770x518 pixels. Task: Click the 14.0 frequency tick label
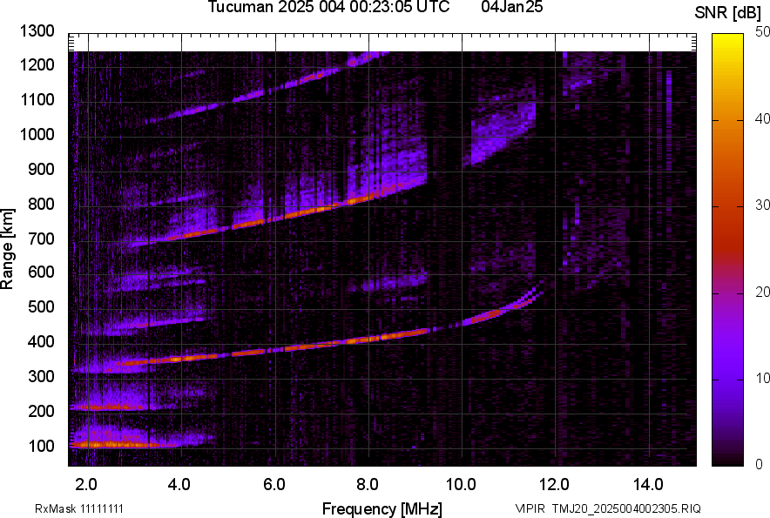[x=648, y=483]
